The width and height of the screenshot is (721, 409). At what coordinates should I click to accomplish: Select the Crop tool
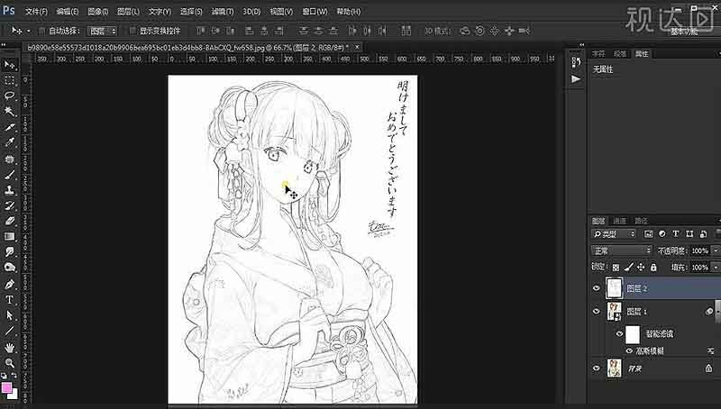point(9,127)
